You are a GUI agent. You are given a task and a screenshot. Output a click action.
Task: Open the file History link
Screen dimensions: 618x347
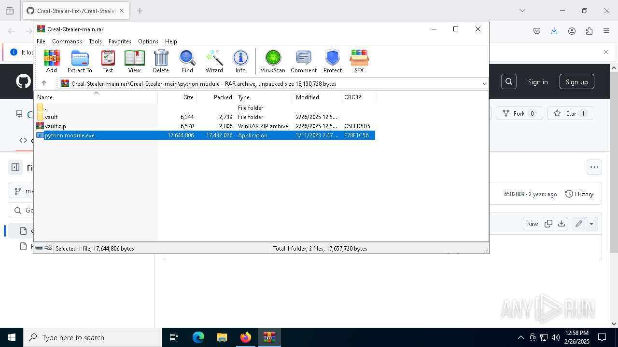pyautogui.click(x=579, y=194)
